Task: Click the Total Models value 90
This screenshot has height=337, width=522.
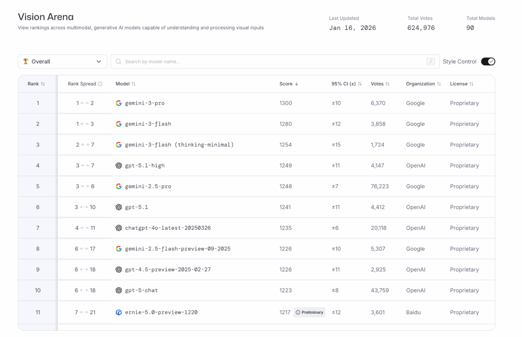Action: tap(470, 28)
